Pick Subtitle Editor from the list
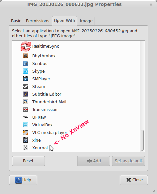Screen dimensions: 157x194 [x=47, y=94]
